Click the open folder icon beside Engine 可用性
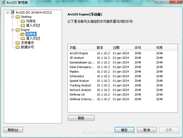 click(x=23, y=34)
